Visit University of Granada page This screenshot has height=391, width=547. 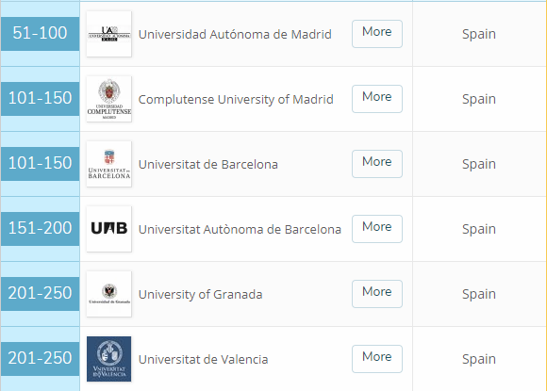(x=200, y=295)
